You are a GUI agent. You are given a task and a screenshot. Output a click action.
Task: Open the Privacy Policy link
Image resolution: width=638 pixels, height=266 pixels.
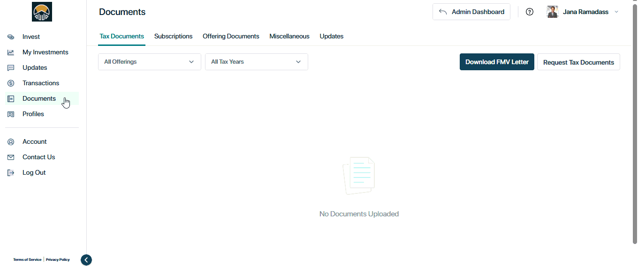[x=58, y=259]
